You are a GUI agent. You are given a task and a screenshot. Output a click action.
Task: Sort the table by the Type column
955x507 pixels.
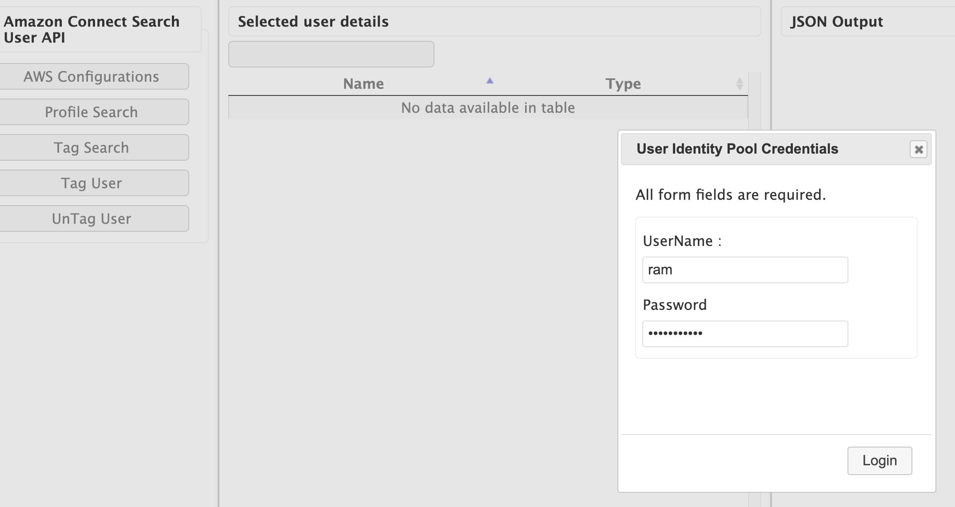pos(623,83)
